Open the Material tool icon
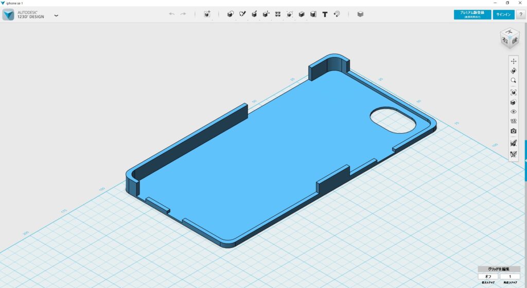527x288 pixels. (360, 14)
